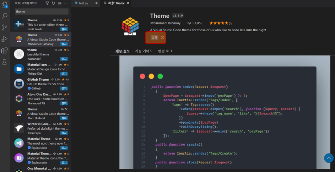335x172 pixels.
Task: Click the 93,052 install count
Action: point(195,23)
